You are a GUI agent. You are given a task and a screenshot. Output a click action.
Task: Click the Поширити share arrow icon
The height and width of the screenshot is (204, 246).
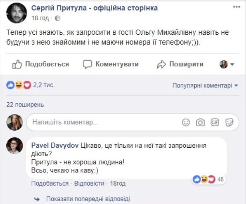tap(161, 64)
